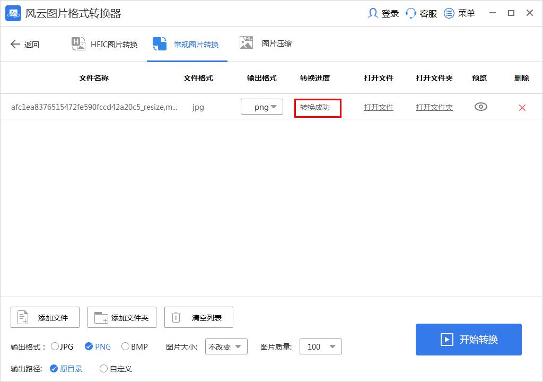Image resolution: width=543 pixels, height=382 pixels.
Task: Open the HEIC图片转换 tab icon
Action: [x=78, y=44]
